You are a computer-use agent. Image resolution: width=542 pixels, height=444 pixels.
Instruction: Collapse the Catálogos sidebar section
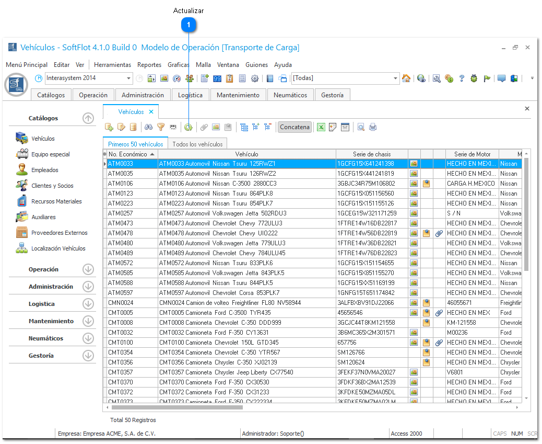pos(88,118)
